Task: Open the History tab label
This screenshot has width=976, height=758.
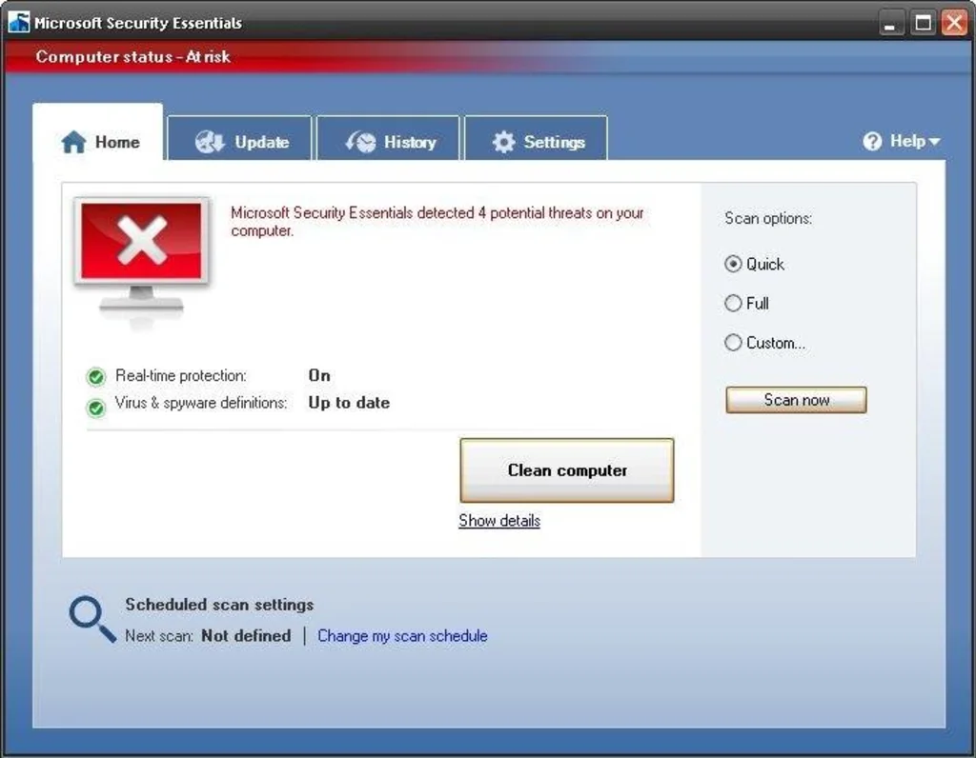Action: [410, 142]
